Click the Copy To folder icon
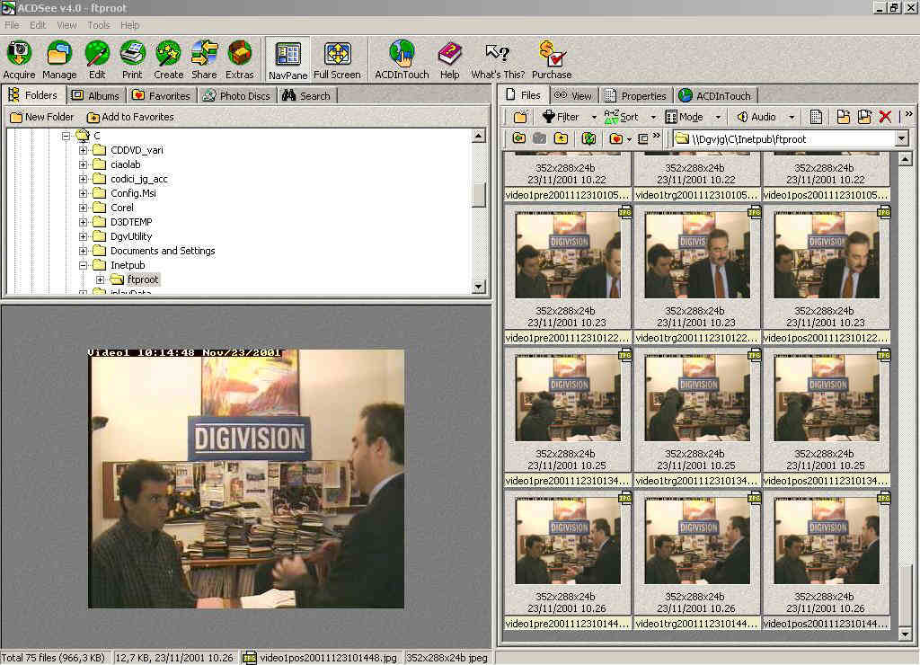The width and height of the screenshot is (920, 665). coord(864,117)
